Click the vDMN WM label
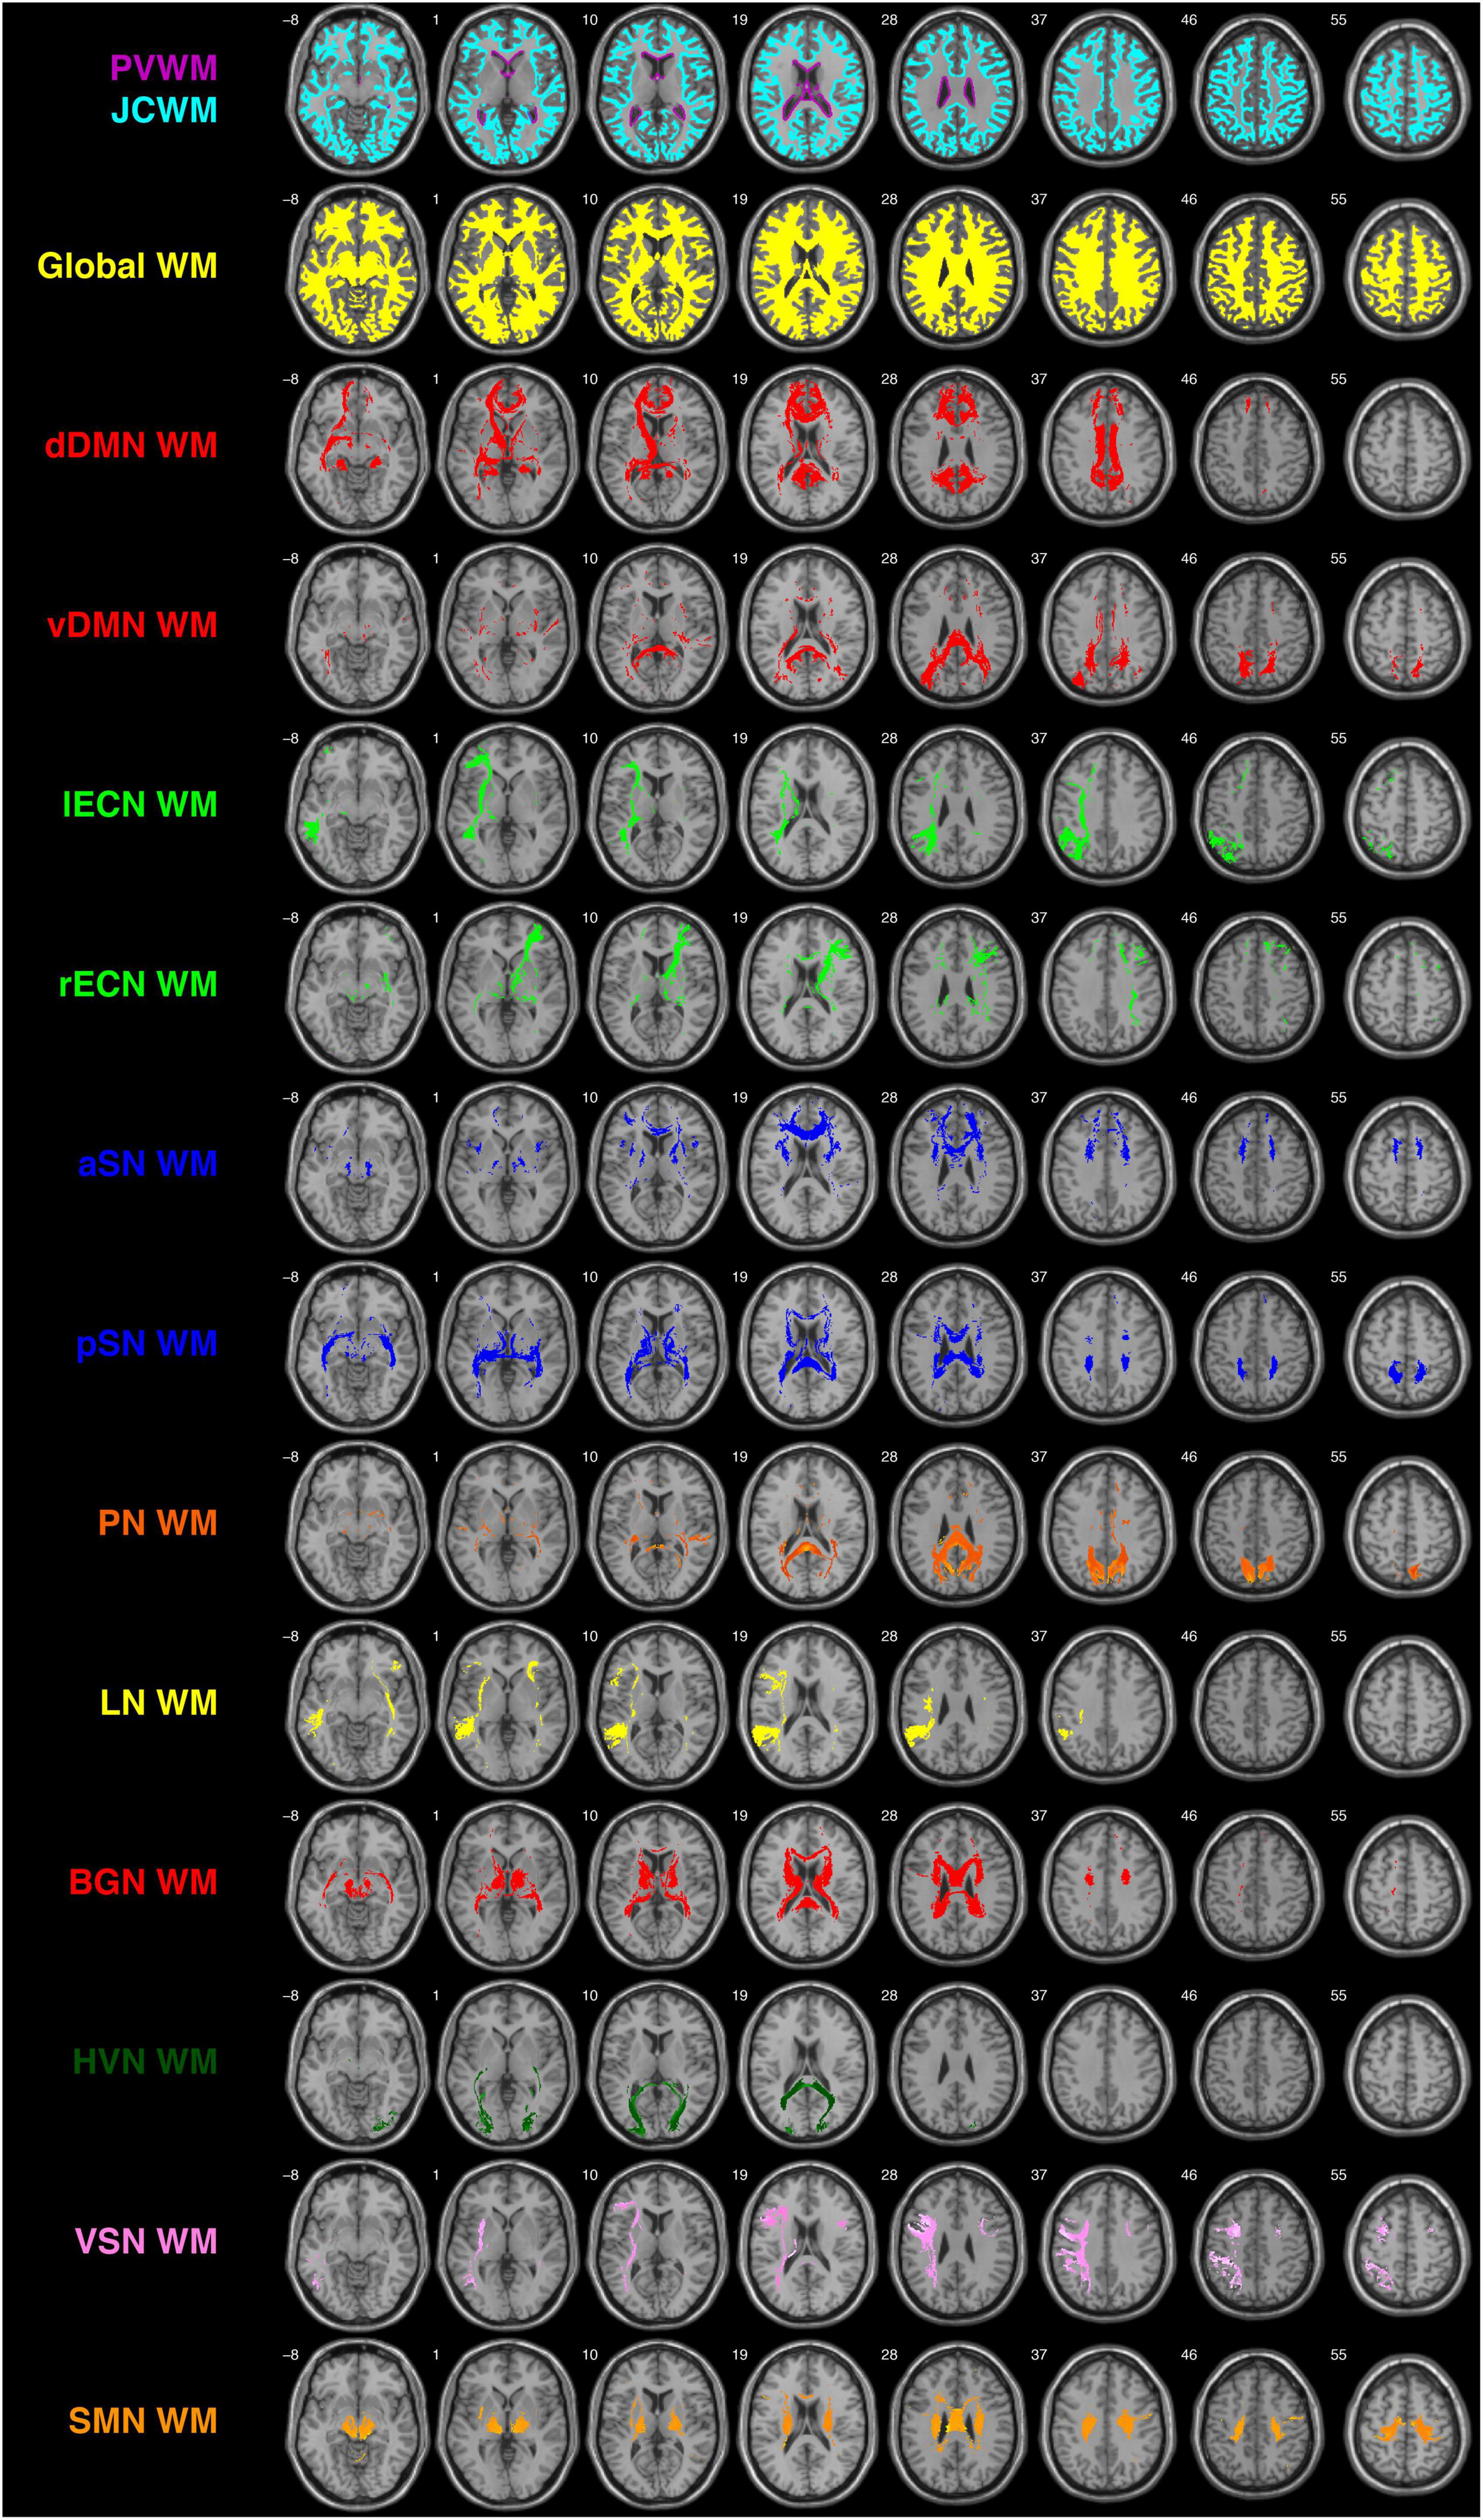 (132, 625)
